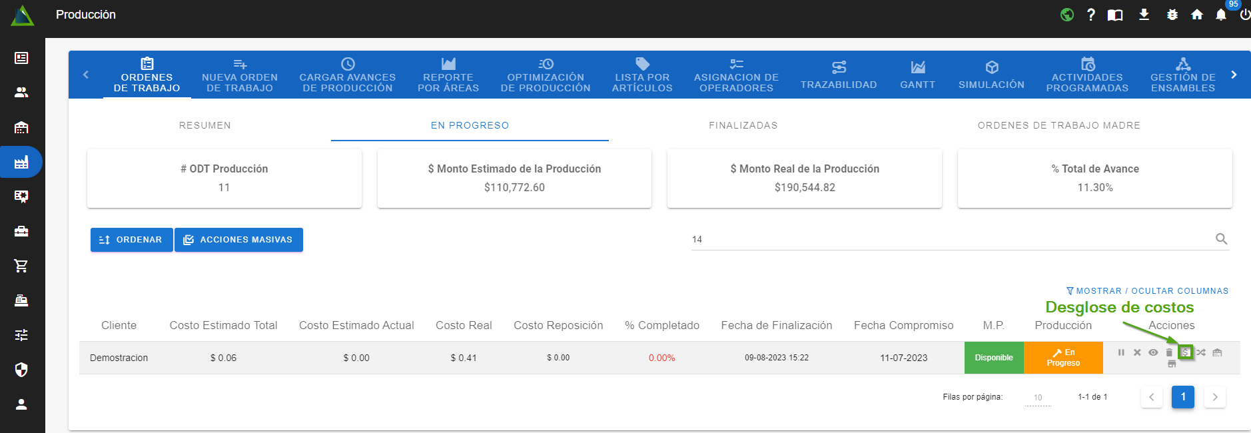Click the trash icon to delete order
1251x433 pixels.
coord(1169,352)
